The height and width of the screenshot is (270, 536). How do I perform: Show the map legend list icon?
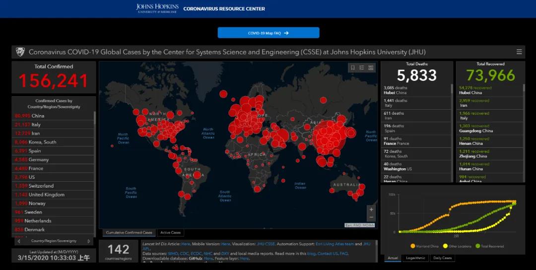click(x=362, y=67)
